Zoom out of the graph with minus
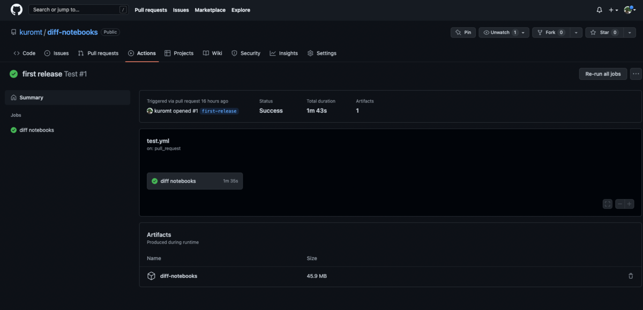 pyautogui.click(x=619, y=204)
